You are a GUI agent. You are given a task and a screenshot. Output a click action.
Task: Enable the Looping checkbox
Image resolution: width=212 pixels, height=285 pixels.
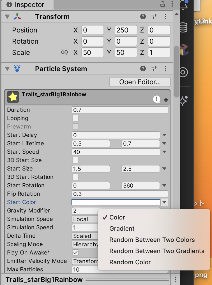[75, 118]
